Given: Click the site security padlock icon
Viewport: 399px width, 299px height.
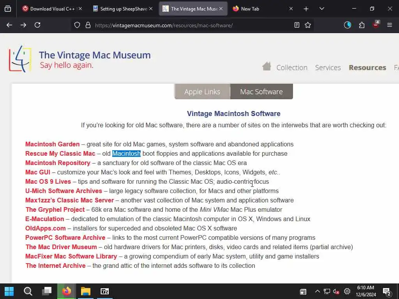Looking at the screenshot, I should click(88, 25).
